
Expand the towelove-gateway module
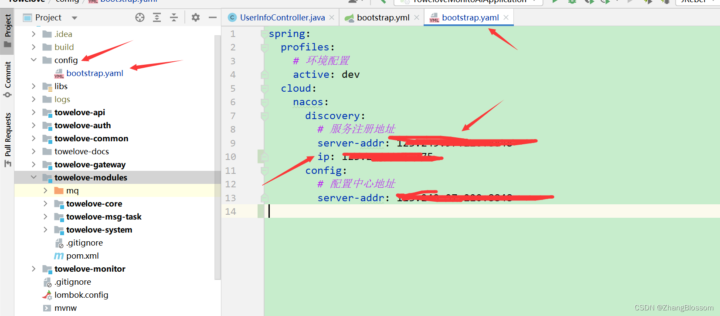(x=34, y=164)
